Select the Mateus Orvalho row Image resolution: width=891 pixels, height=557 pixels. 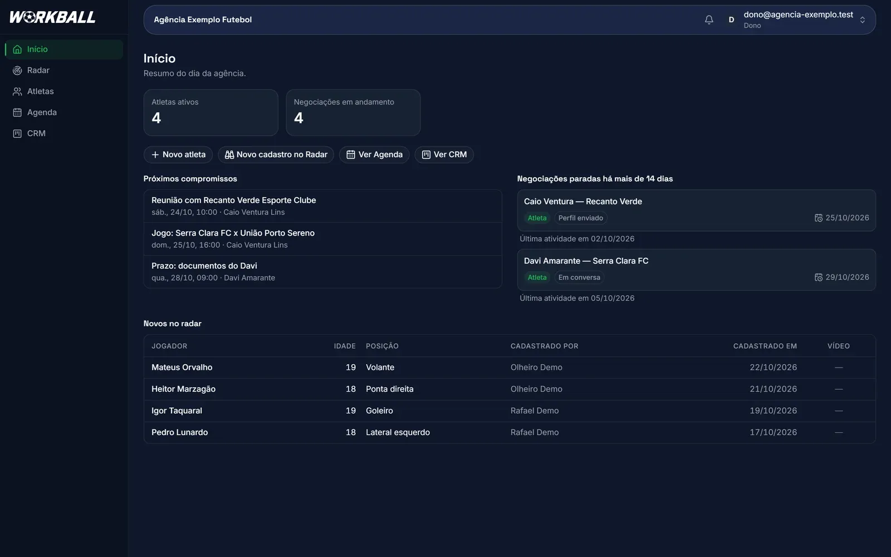510,368
